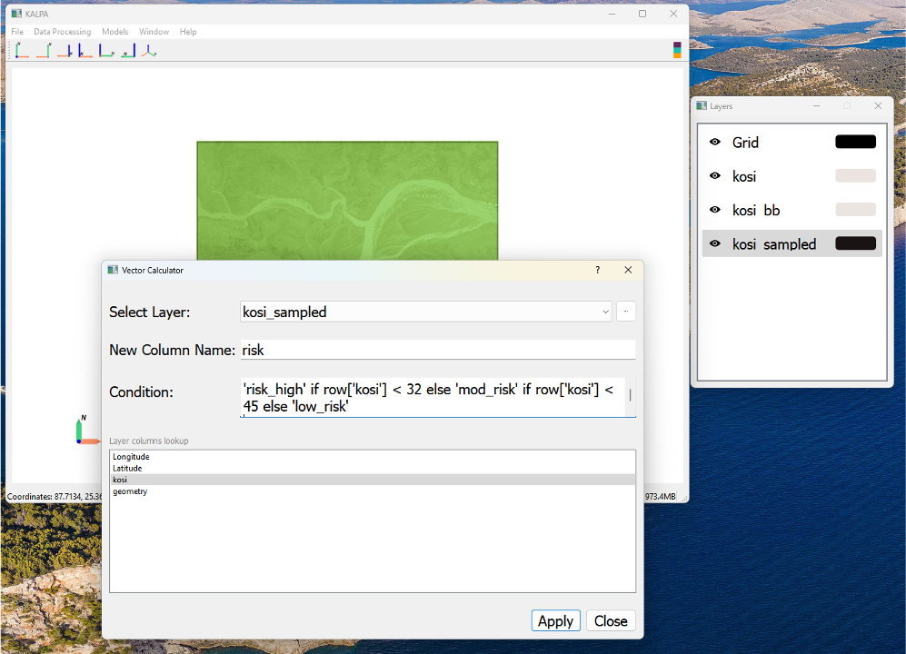
Task: Open the Select Layer dropdown
Action: (426, 312)
